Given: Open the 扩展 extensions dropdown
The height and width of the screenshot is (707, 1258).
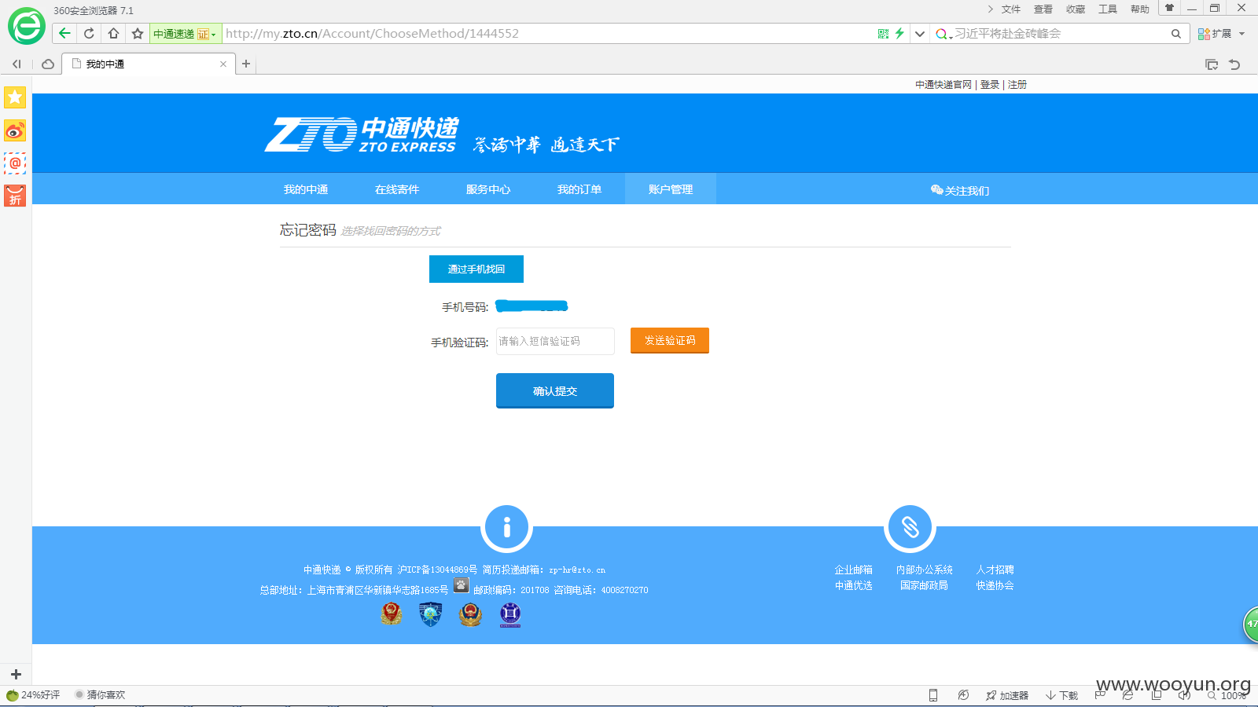Looking at the screenshot, I should coord(1221,34).
